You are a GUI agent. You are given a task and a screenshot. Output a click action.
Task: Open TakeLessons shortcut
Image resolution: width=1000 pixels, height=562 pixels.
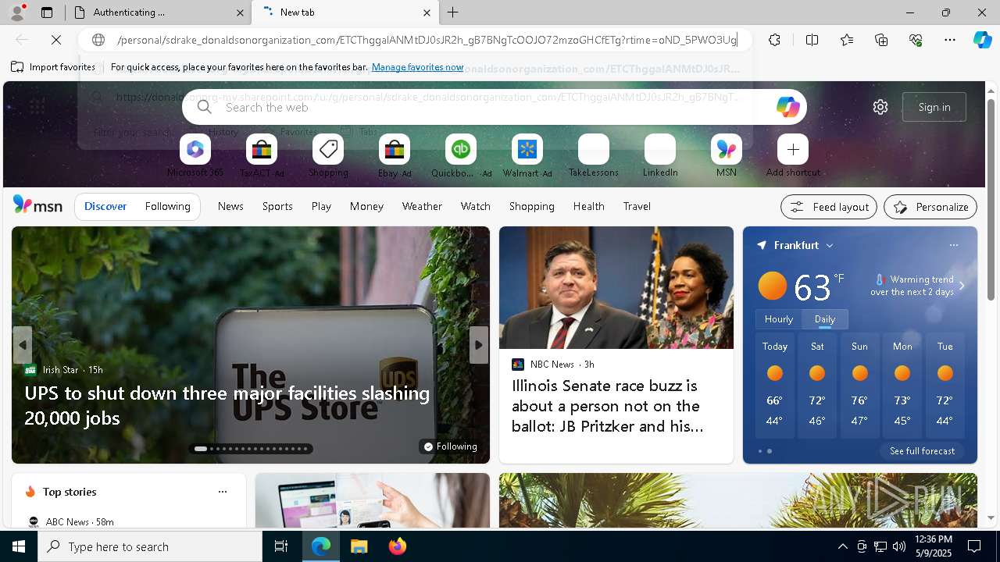(594, 155)
